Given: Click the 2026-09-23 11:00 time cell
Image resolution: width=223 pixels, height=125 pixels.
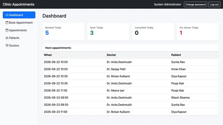Looking at the screenshot, I should tap(55, 112).
